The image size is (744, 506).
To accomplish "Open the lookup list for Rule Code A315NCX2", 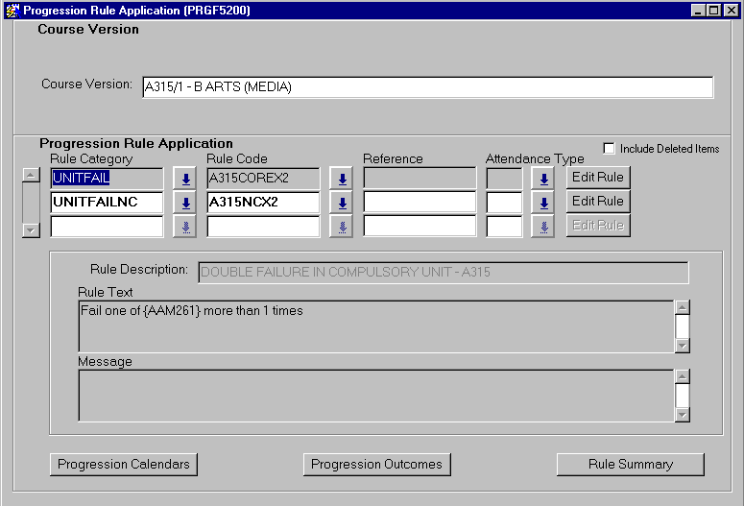I will click(342, 203).
